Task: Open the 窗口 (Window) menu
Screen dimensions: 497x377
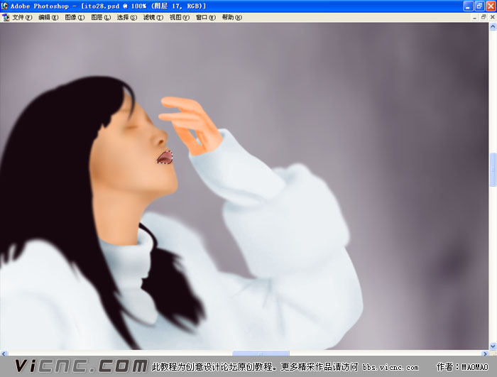Action: pyautogui.click(x=206, y=18)
